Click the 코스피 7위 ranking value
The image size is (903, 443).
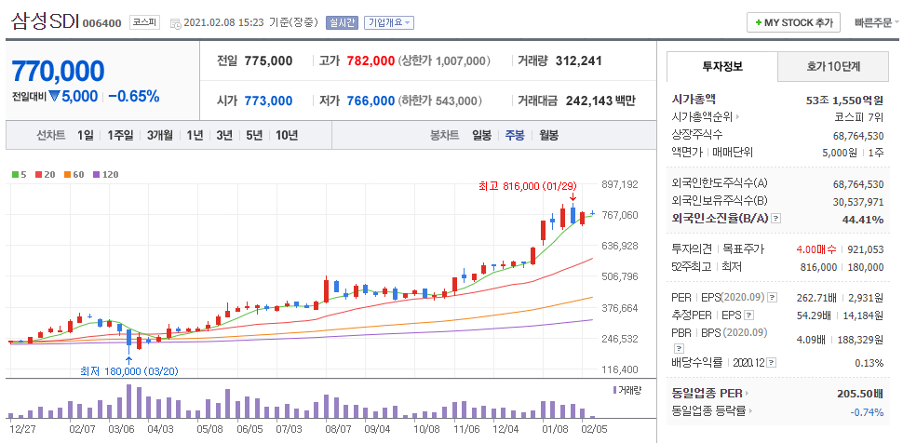[859, 117]
